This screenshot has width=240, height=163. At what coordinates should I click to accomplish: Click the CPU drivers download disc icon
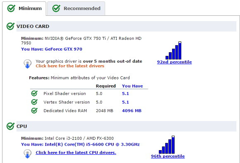28,154
